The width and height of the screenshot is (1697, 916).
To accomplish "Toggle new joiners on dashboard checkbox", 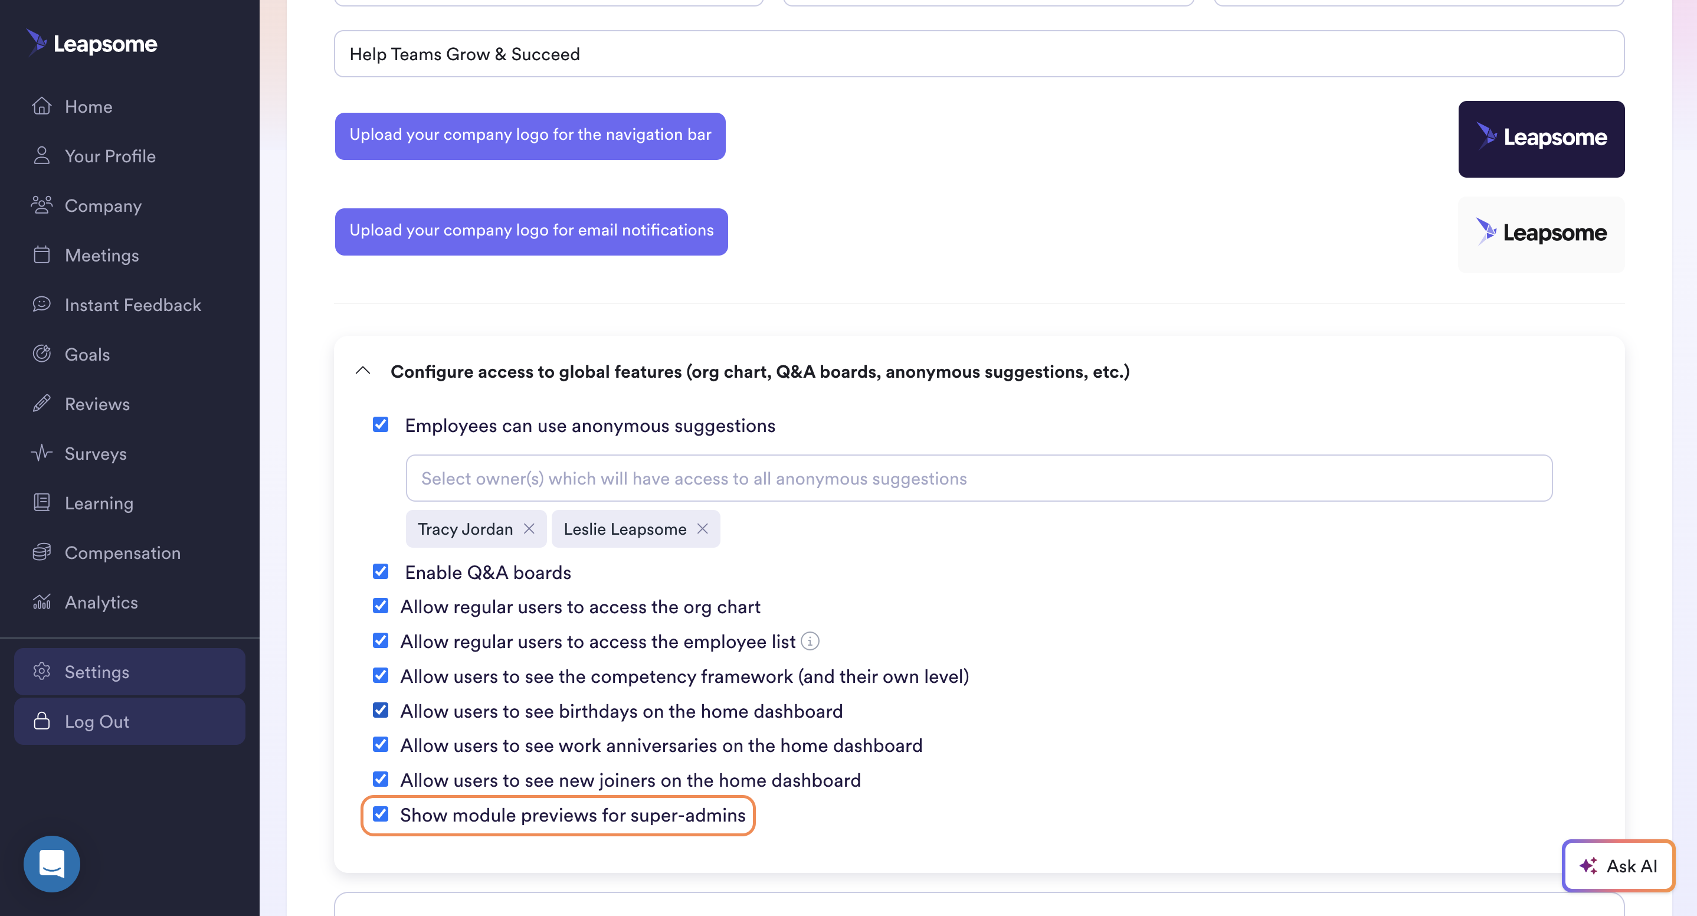I will tap(381, 779).
